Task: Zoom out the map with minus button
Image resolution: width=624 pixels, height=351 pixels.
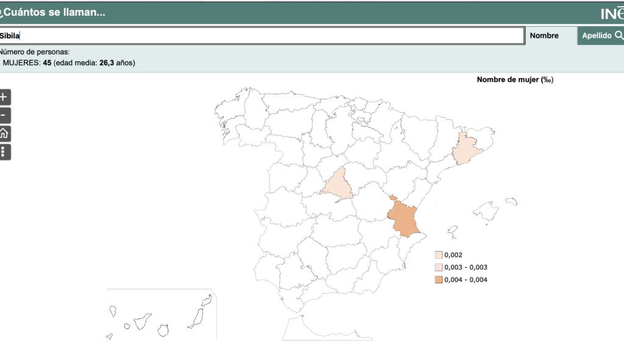Action: pos(4,115)
